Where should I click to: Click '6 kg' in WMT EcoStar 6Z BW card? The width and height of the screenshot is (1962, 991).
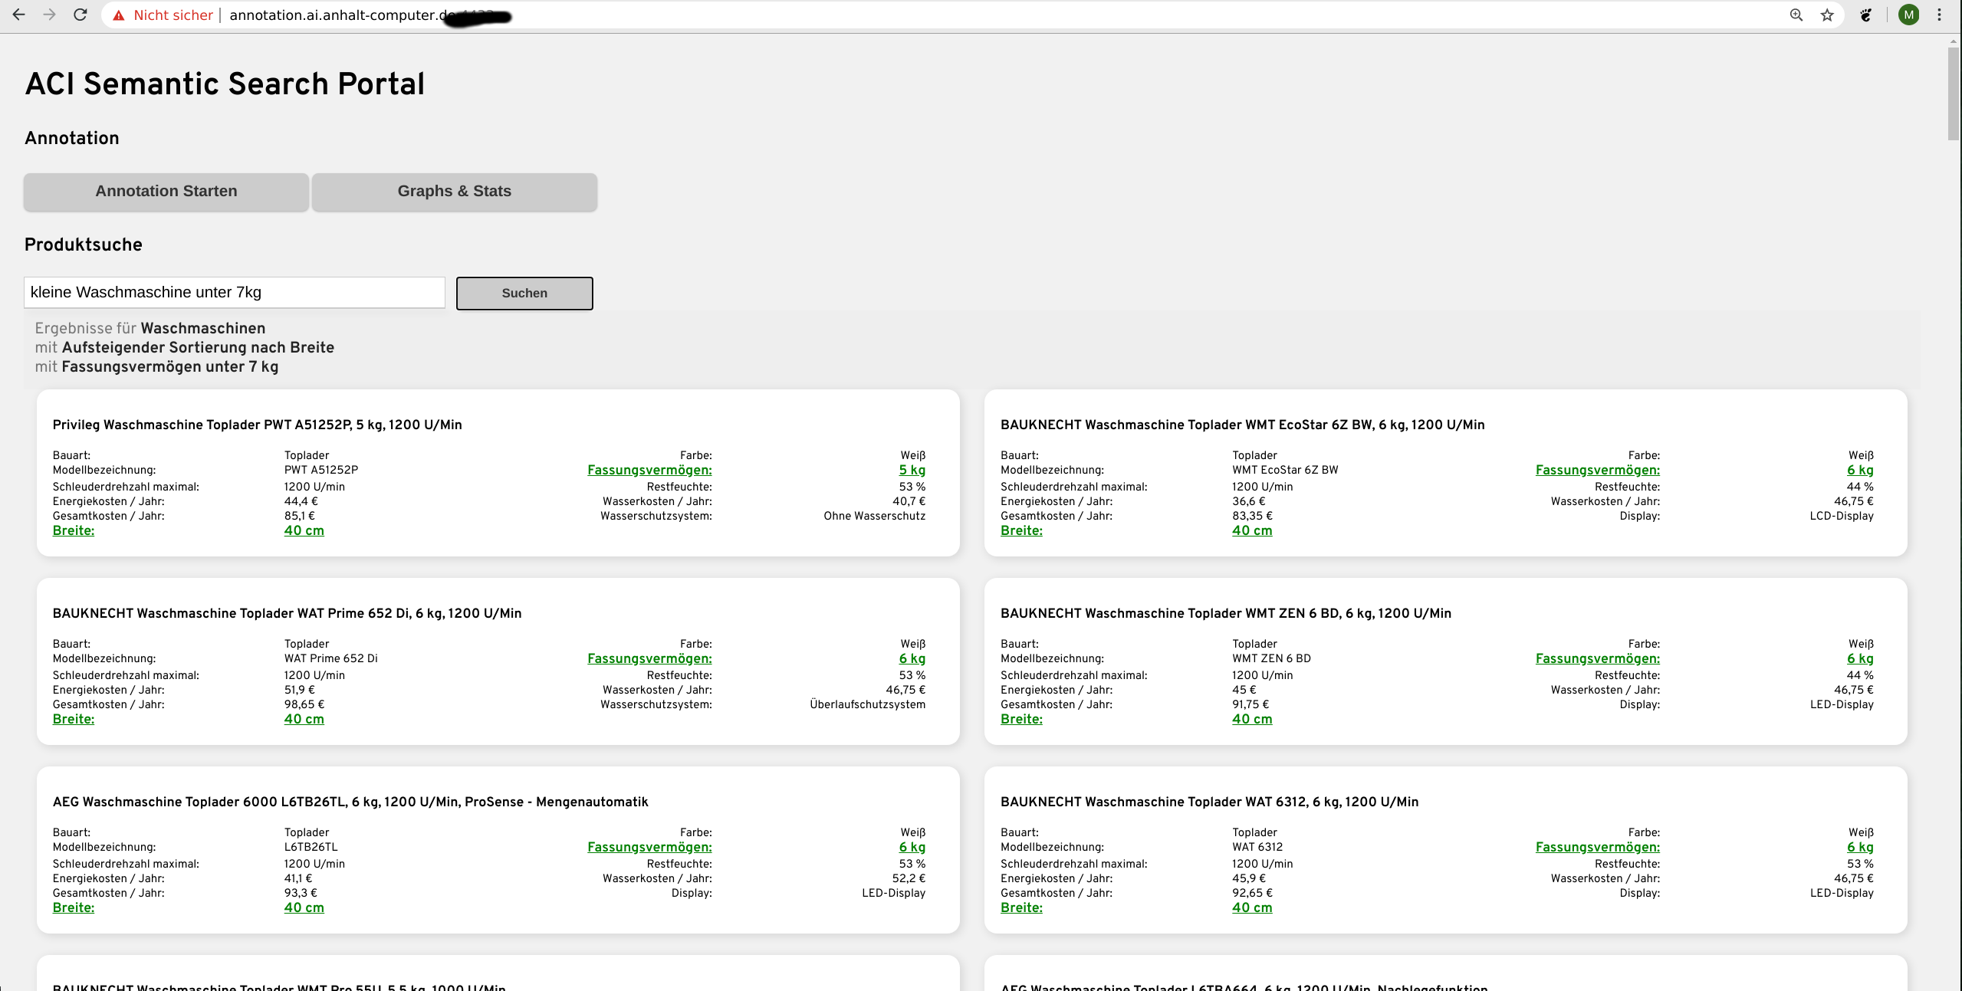point(1860,471)
